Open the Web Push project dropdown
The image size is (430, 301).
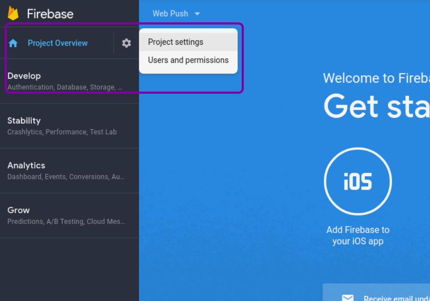coord(176,13)
